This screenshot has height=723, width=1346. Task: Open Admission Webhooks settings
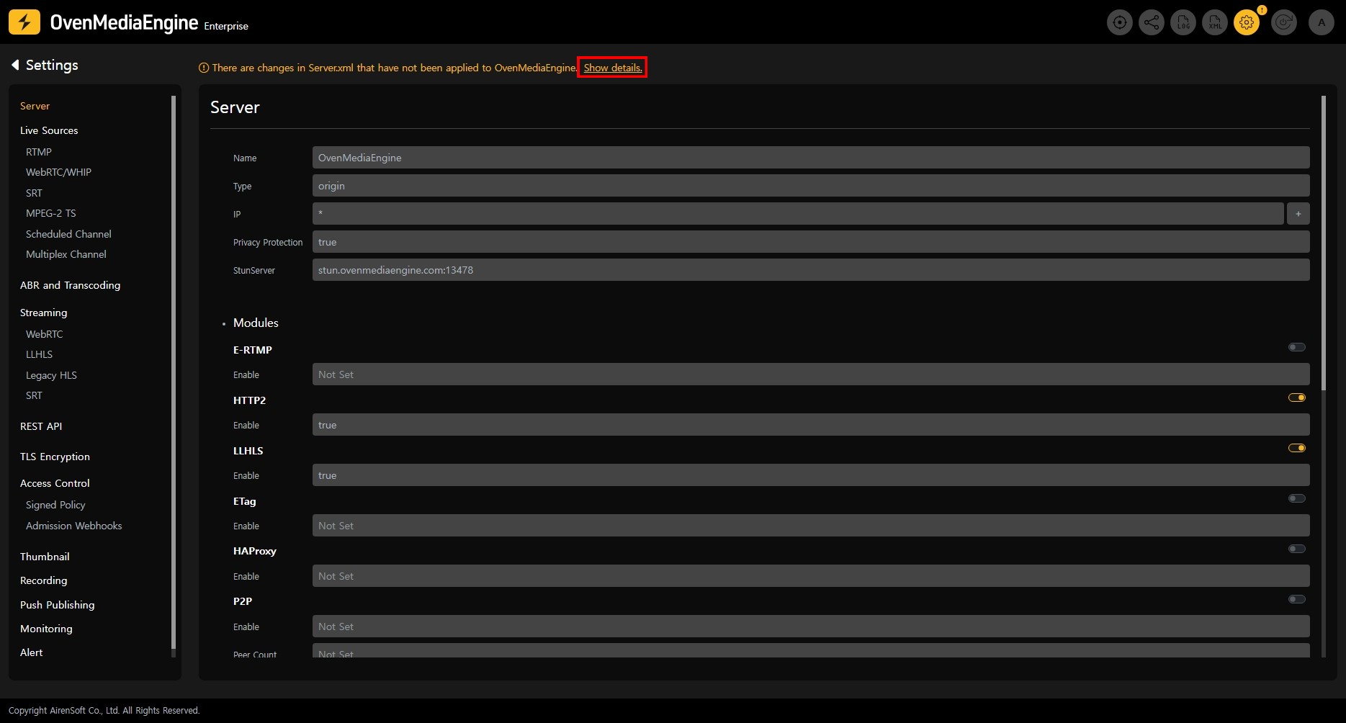click(x=73, y=526)
